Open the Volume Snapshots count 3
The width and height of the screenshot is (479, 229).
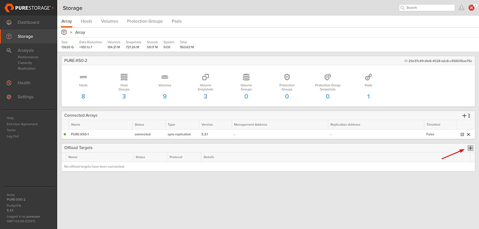[x=205, y=97]
